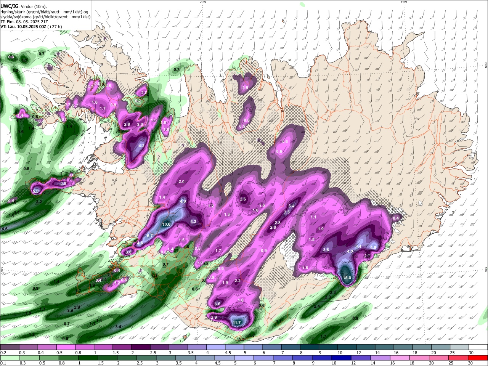The image size is (488, 366).
Task: Click the '20W' longitude label
Action: point(203,2)
